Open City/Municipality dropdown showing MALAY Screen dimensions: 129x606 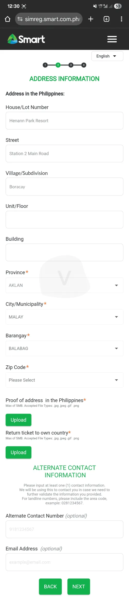tap(64, 317)
